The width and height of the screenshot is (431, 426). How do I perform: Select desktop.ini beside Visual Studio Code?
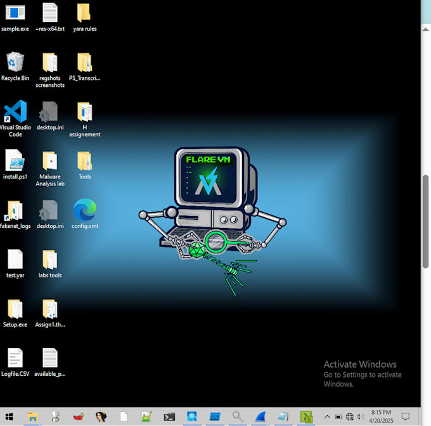click(50, 116)
